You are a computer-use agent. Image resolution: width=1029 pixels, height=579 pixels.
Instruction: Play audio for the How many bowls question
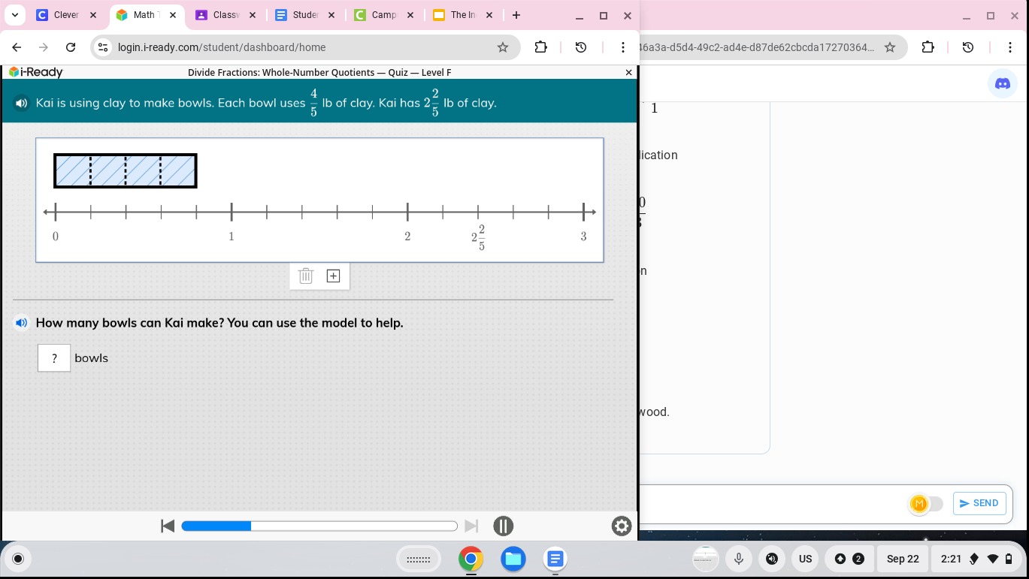coord(22,323)
